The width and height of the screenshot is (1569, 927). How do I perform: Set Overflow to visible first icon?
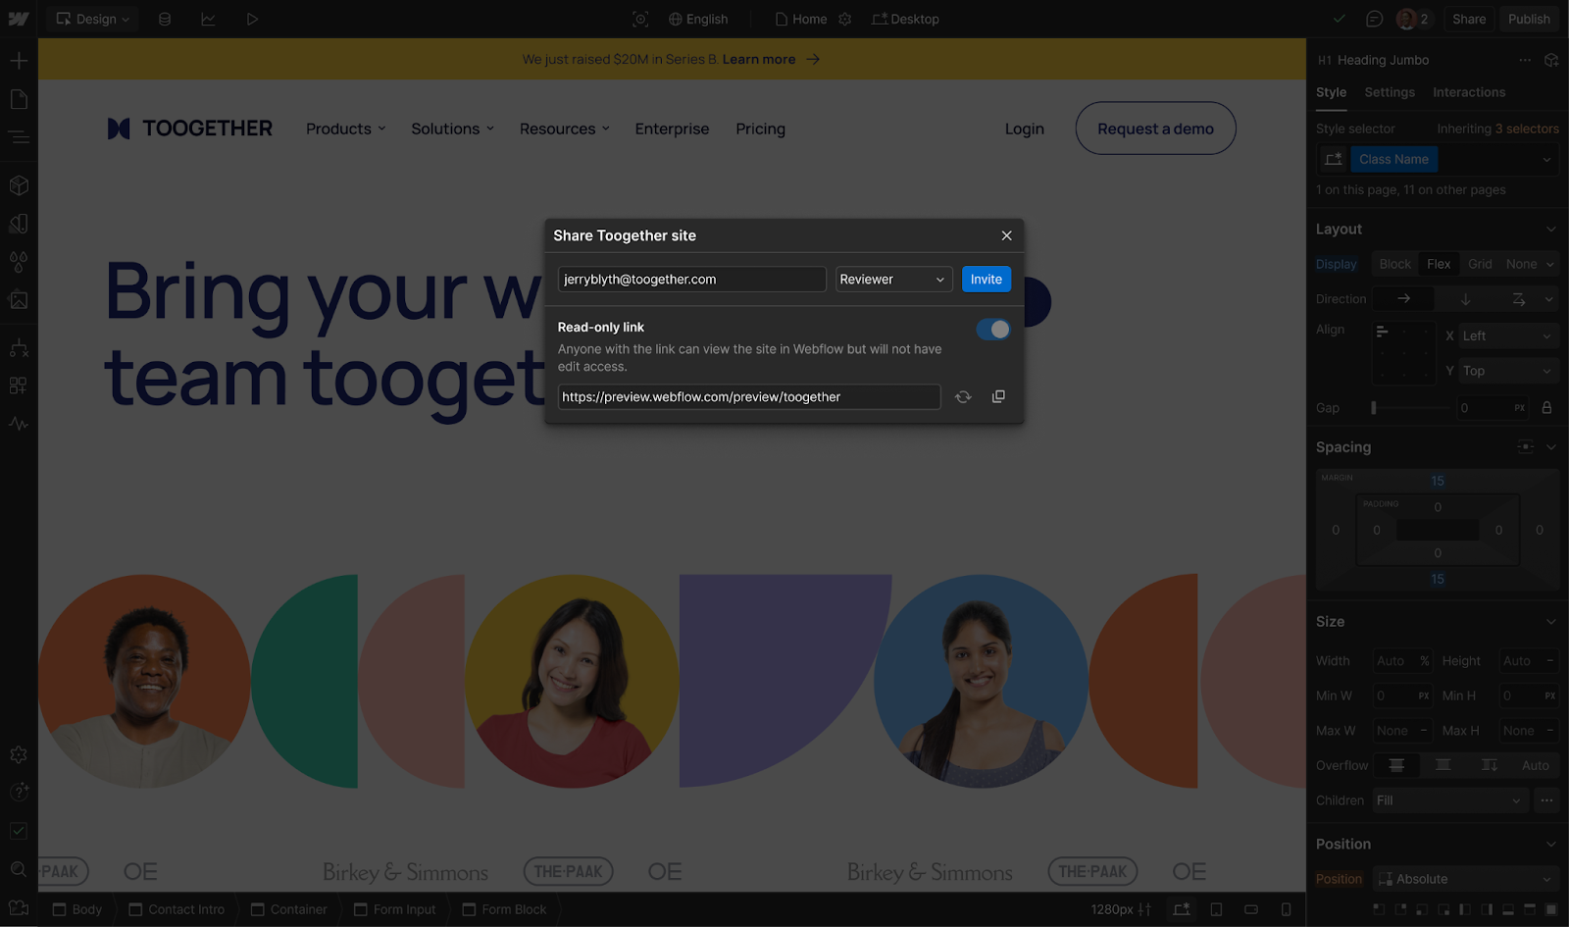(x=1396, y=765)
